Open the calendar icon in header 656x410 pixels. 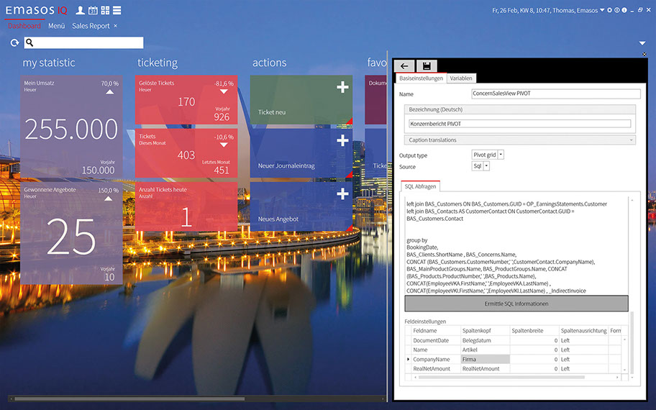pos(93,11)
